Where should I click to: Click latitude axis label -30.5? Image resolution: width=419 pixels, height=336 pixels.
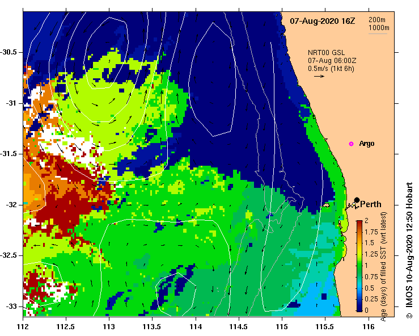point(9,52)
